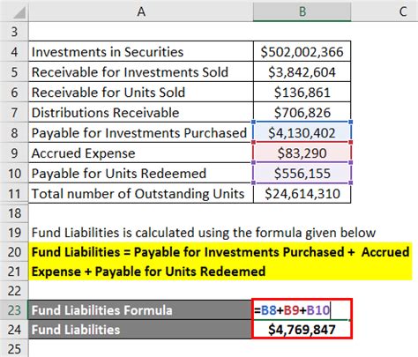Viewport: 418px width, 357px height.
Task: Click the $24,614,310 value cell
Action: pyautogui.click(x=302, y=193)
